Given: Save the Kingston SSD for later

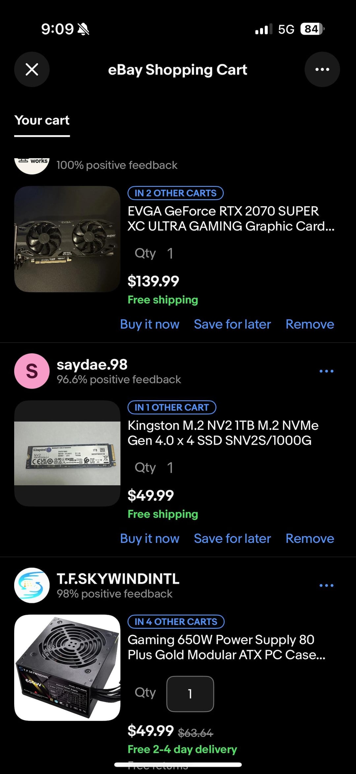Looking at the screenshot, I should [232, 539].
